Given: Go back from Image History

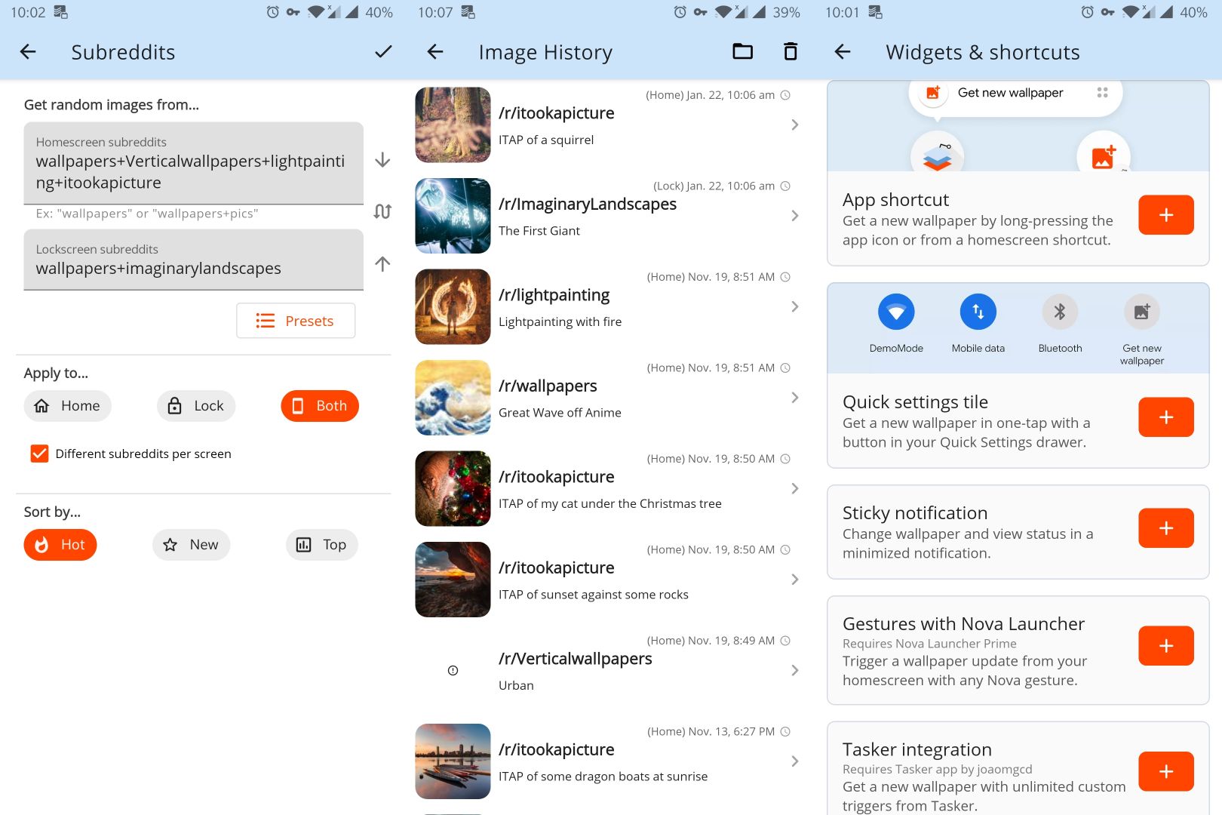Looking at the screenshot, I should pyautogui.click(x=435, y=52).
